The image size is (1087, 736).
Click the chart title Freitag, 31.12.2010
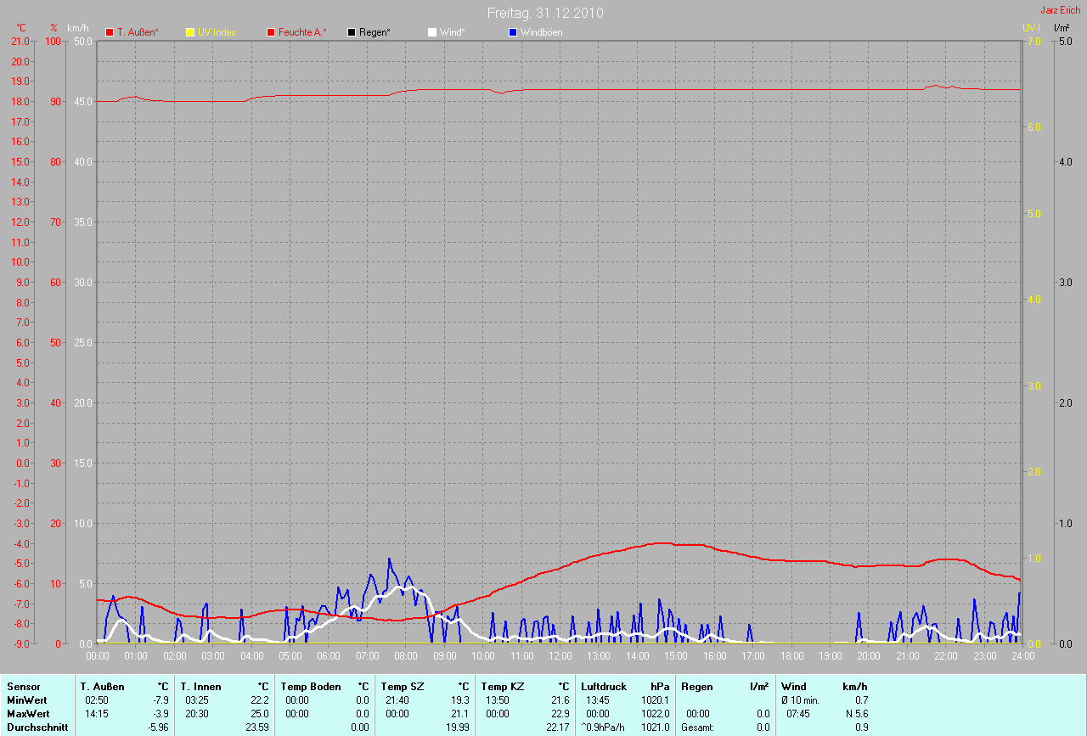tap(545, 13)
